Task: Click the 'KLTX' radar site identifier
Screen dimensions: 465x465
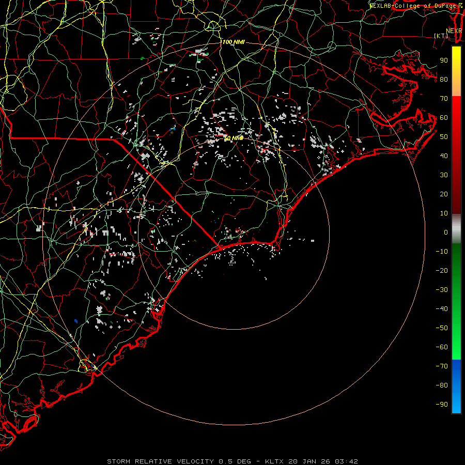Action: [x=274, y=461]
